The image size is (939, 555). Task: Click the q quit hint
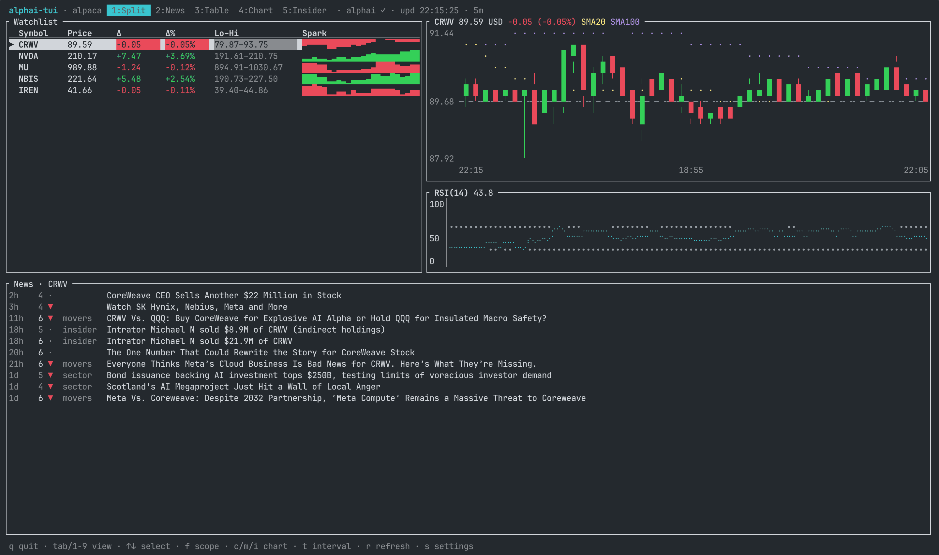[x=23, y=547]
